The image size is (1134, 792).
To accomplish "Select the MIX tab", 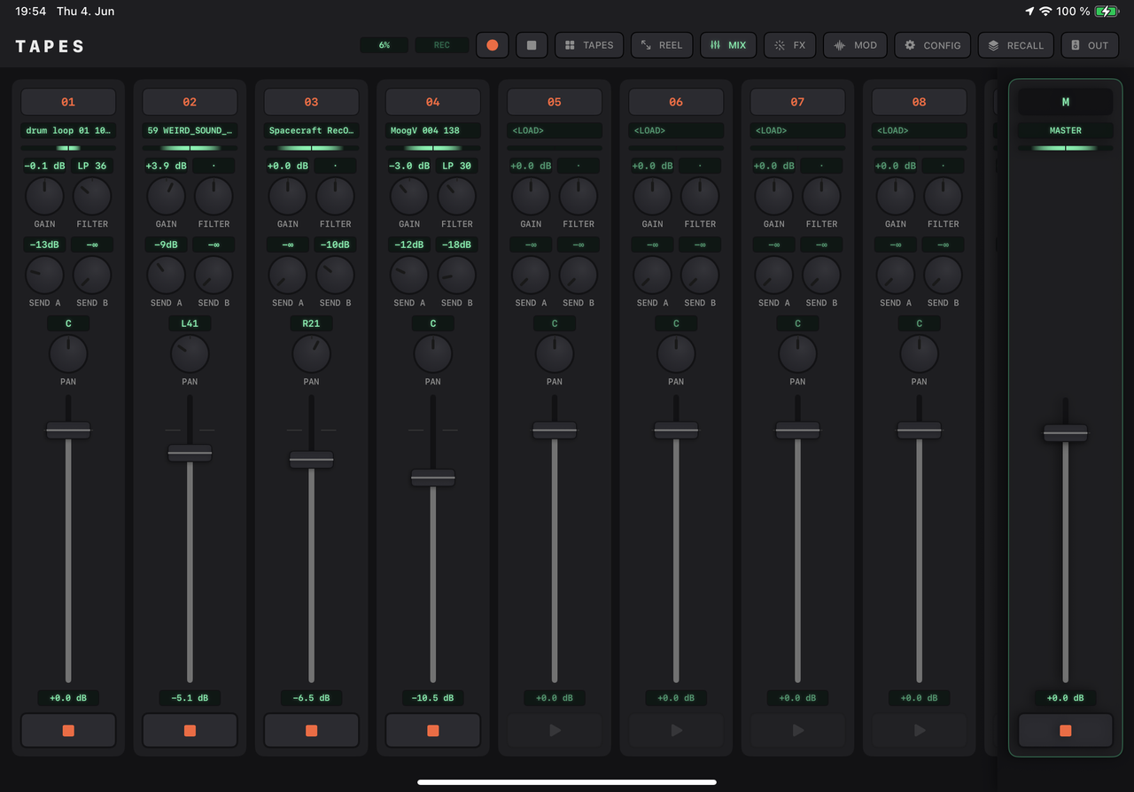I will click(728, 45).
